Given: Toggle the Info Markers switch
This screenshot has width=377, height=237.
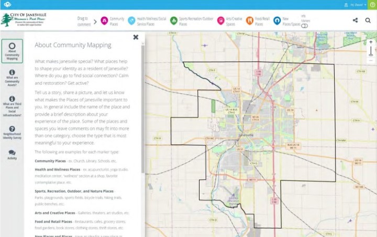Looking at the screenshot, I should 304,26.
